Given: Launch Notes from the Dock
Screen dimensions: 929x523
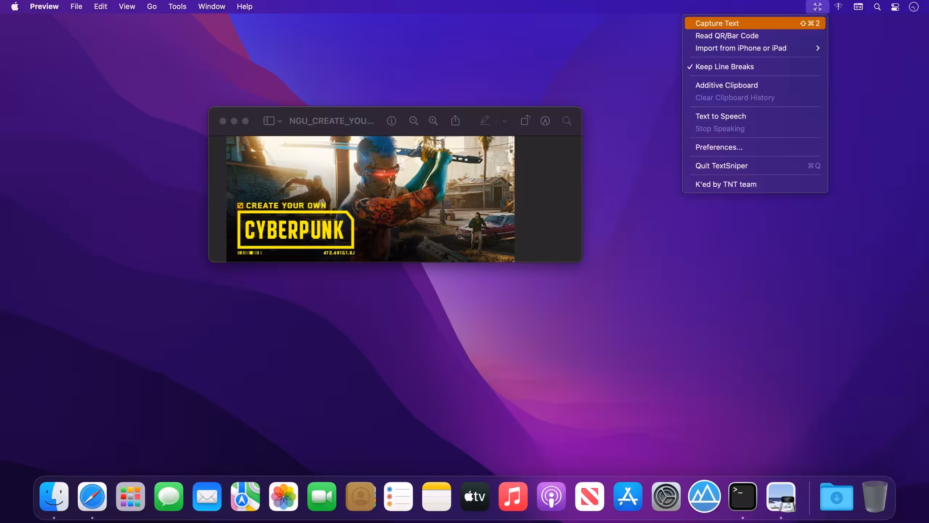Looking at the screenshot, I should click(x=437, y=496).
